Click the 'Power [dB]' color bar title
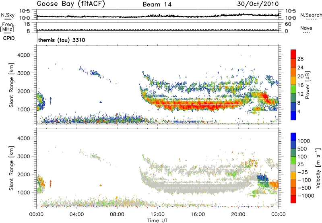The width and height of the screenshot is (322, 223). click(307, 85)
